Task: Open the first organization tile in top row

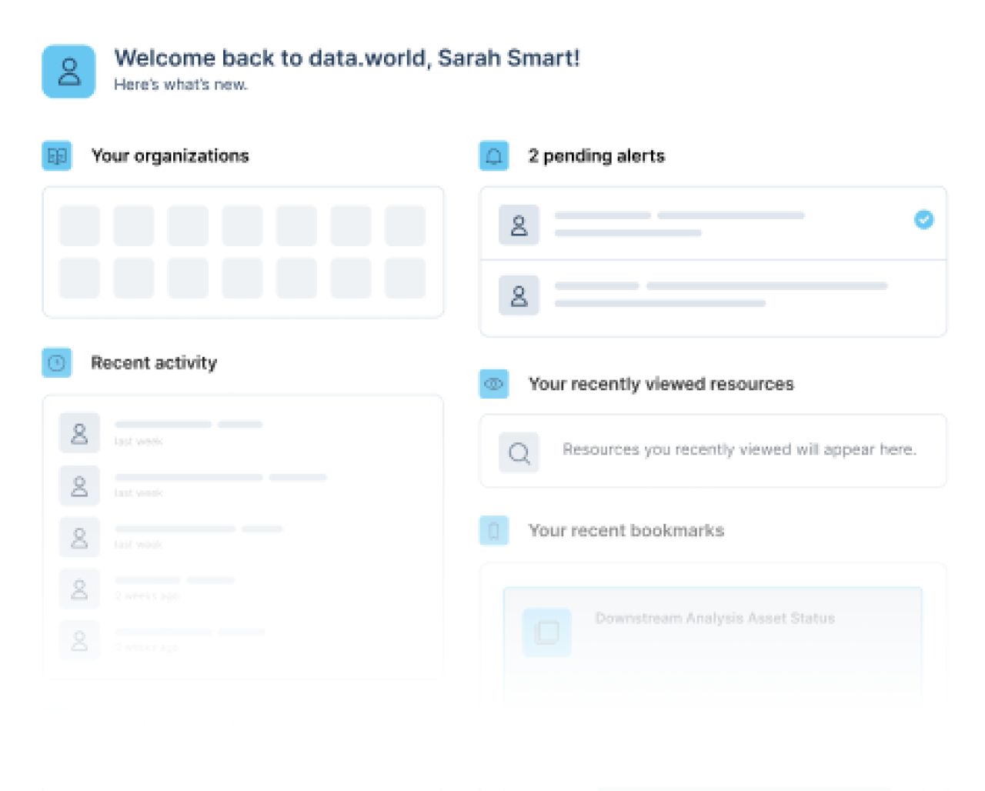Action: click(x=79, y=225)
